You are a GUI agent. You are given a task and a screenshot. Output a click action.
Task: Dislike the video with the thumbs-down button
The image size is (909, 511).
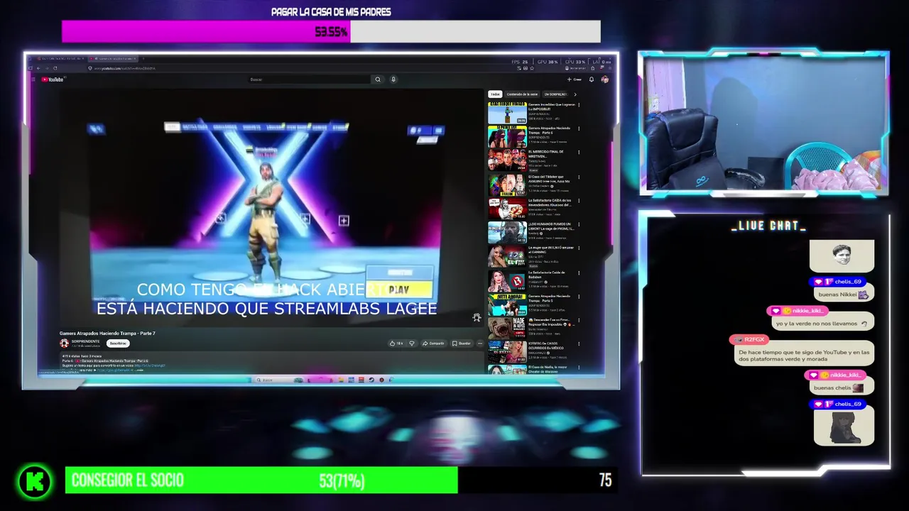click(411, 344)
